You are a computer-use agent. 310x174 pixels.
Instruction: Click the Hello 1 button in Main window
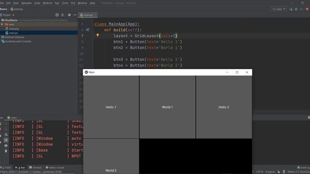pyautogui.click(x=111, y=107)
